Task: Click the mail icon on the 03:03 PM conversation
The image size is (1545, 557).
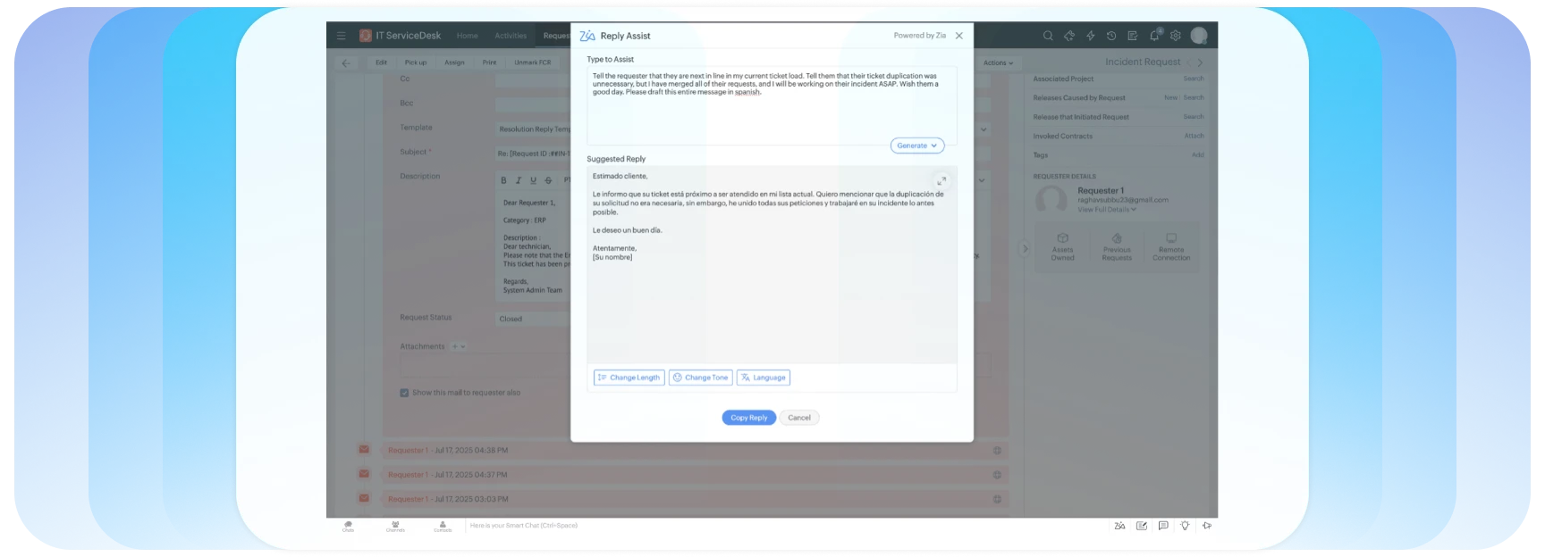Action: pos(364,498)
